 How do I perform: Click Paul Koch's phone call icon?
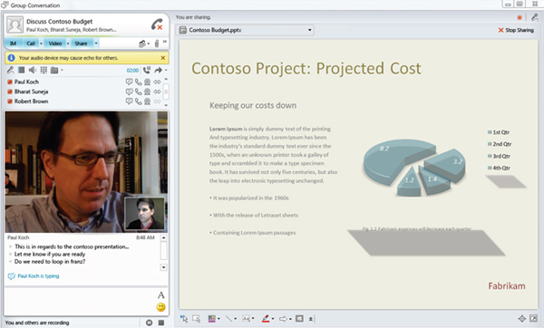coord(138,82)
